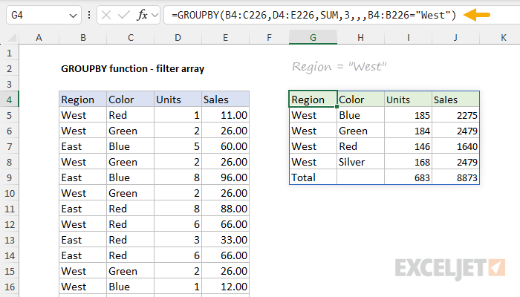This screenshot has width=520, height=297.
Task: Click 'East' region cell in row 11
Action: 83,209
